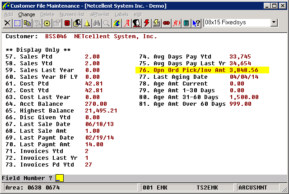Click Last Aging Date 04/04/14

point(244,77)
